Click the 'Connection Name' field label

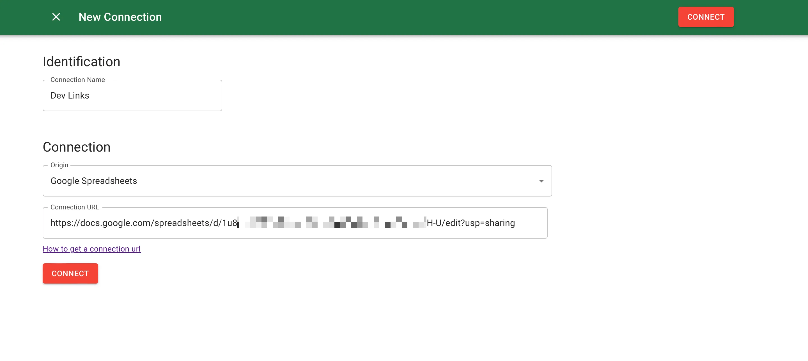point(77,80)
